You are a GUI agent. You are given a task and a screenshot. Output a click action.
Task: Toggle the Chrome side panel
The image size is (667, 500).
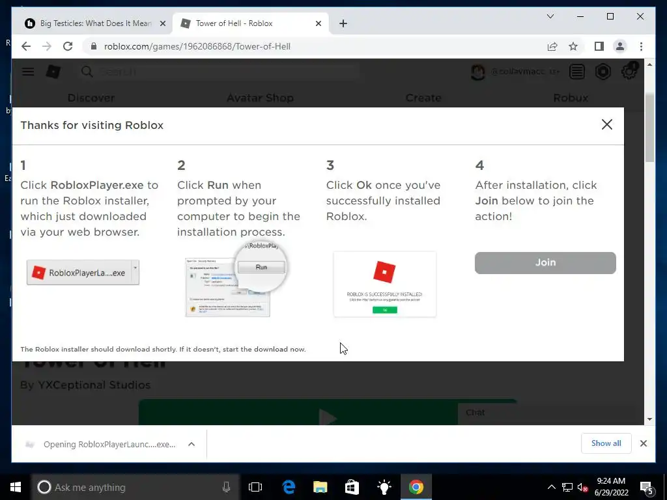[x=599, y=46]
